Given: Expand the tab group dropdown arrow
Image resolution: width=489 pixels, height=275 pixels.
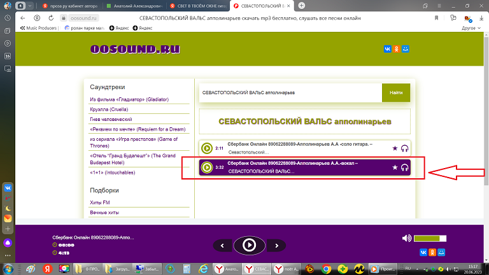Looking at the screenshot, I should click(30, 6).
